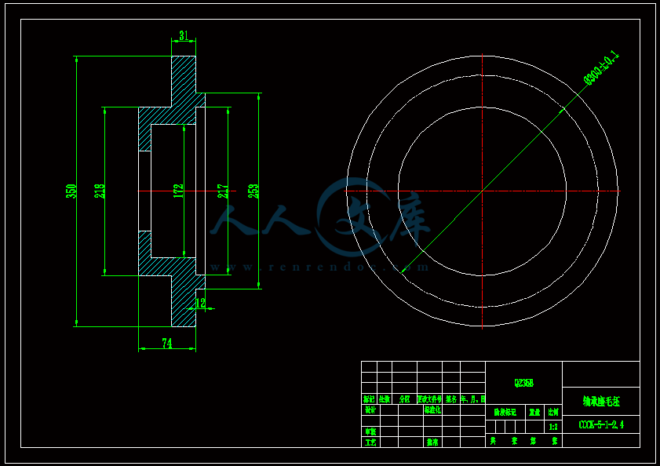The image size is (660, 466).
Task: Click the 设计 row label
Action: [370, 410]
